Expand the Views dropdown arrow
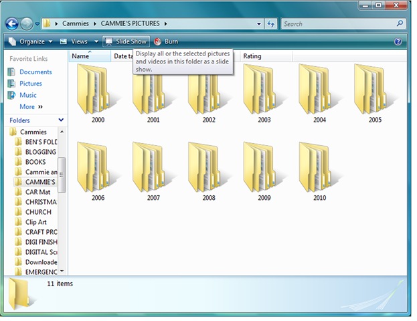The image size is (417, 321). 96,41
